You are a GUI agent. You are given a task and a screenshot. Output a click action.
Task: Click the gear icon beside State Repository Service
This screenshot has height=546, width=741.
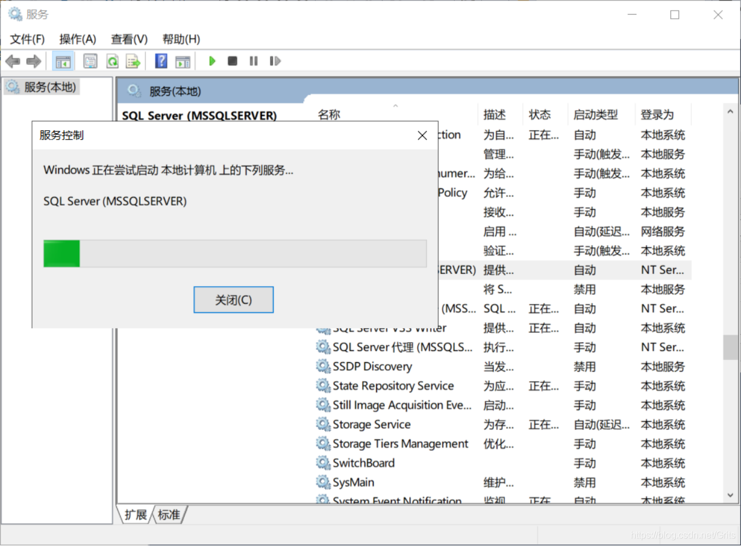pyautogui.click(x=323, y=386)
